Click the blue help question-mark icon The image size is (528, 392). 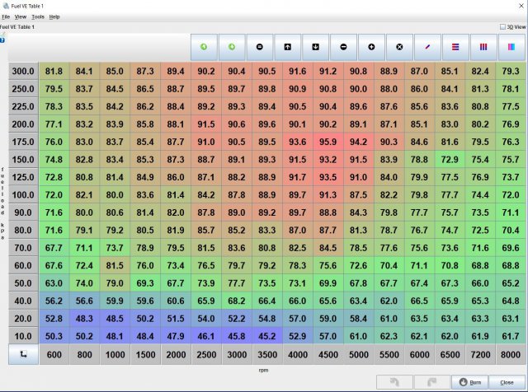[x=3, y=38]
